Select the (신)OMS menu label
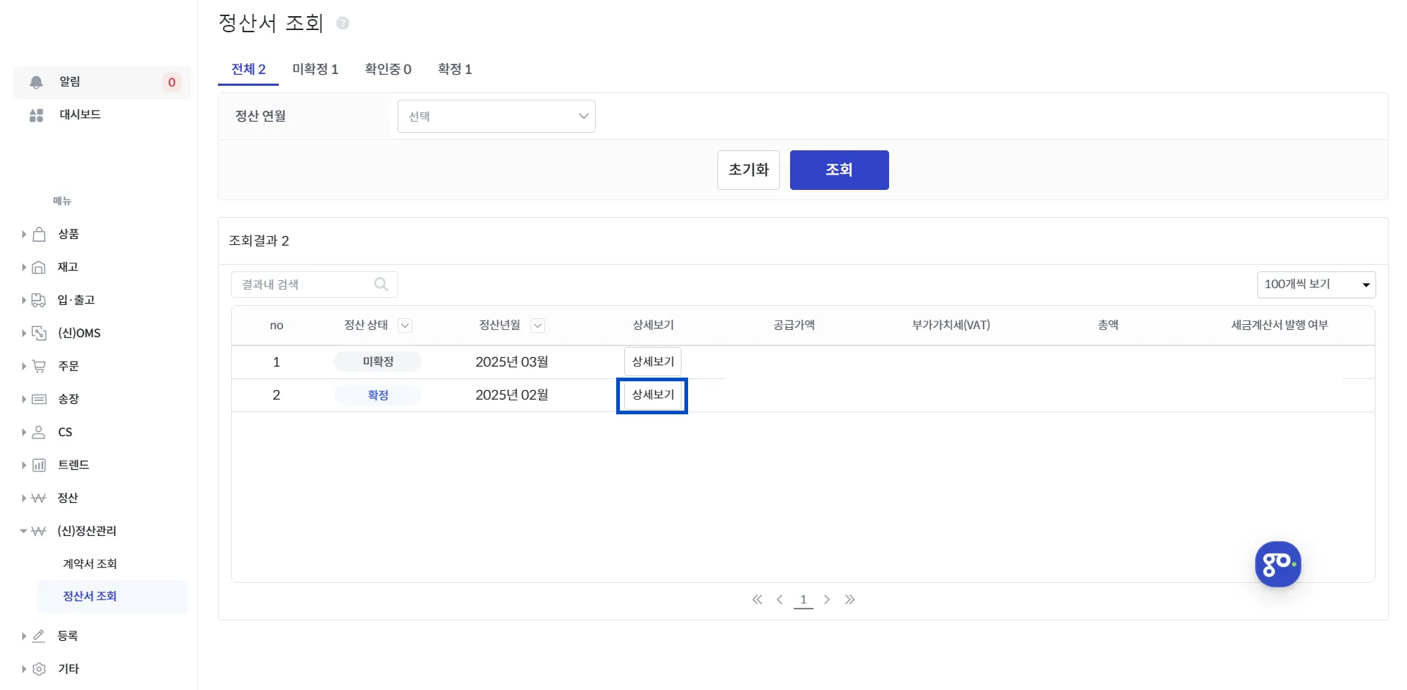The height and width of the screenshot is (690, 1407). (x=79, y=333)
